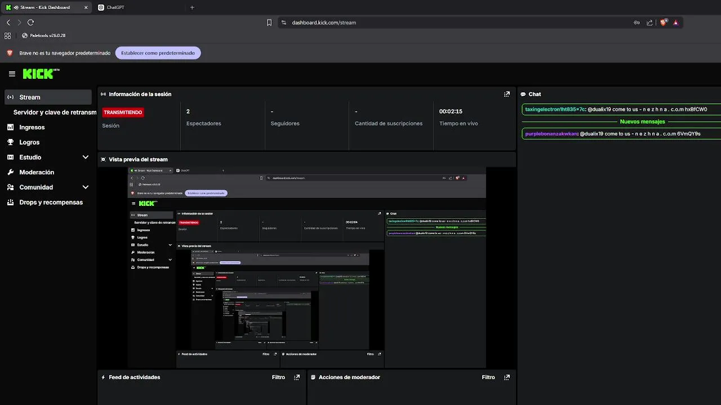Pop out the Acciones de moderador panel
Screen dimensions: 721x405
click(506, 377)
